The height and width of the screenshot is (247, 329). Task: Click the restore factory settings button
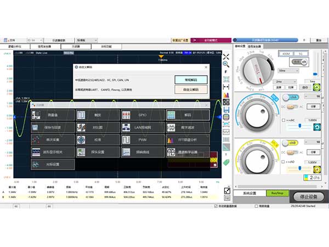point(180,40)
